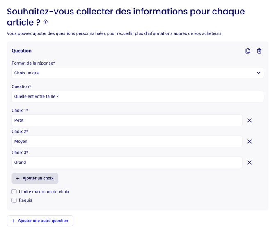Viewport: 275px width, 235px height.
Task: Edit the Choix 1 Petit field
Action: 127,120
